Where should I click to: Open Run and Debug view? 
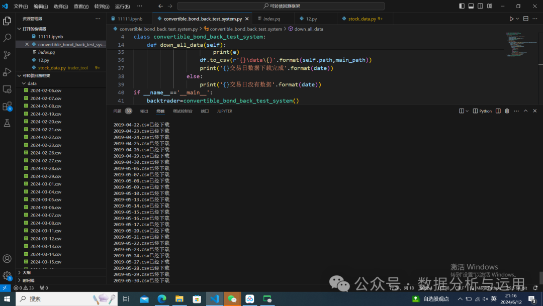pos(7,72)
